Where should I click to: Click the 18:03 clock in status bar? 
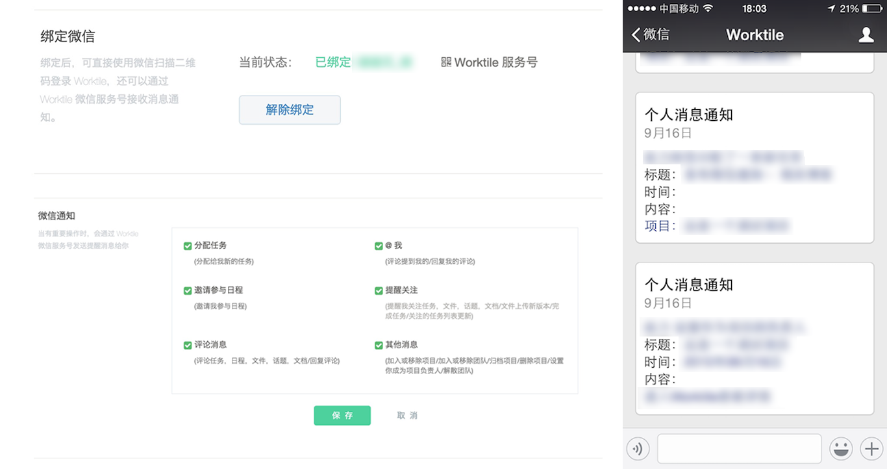click(755, 8)
